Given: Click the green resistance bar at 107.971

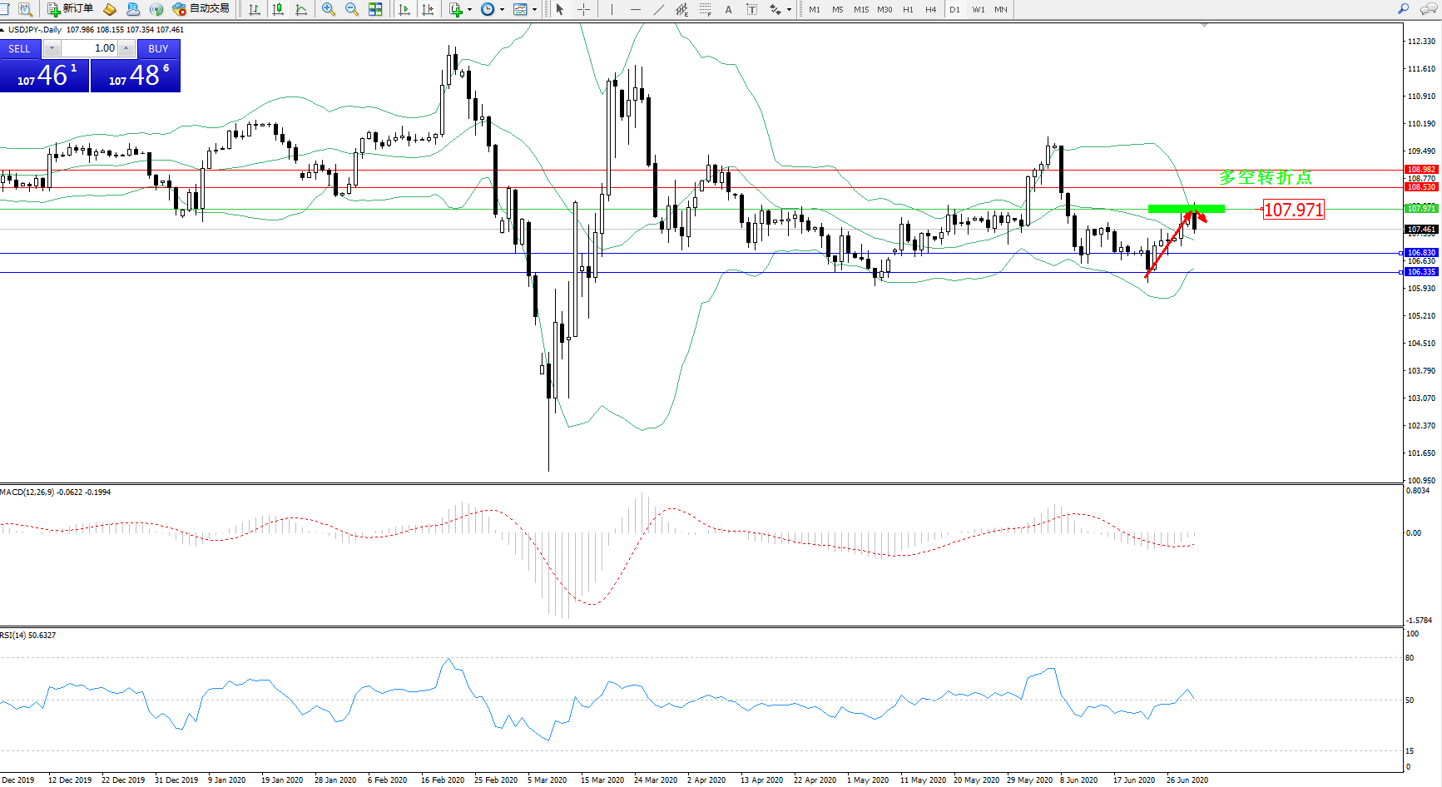Looking at the screenshot, I should click(1186, 209).
